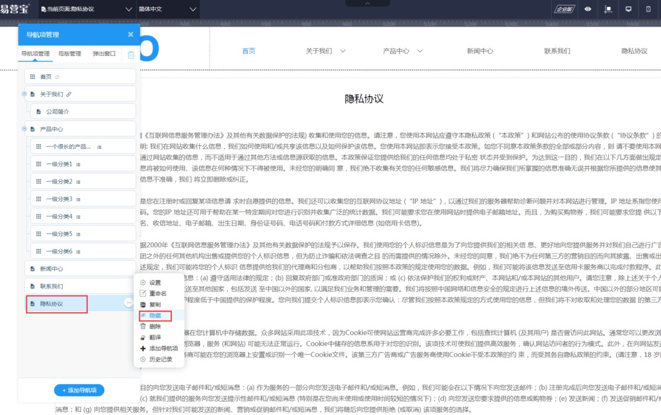This screenshot has width=661, height=415.
Task: Collapse the 产品中心 tree node
Action: click(24, 129)
